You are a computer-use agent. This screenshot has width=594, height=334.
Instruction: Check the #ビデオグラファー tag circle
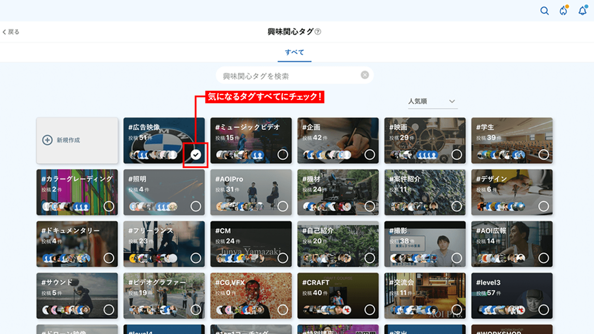click(x=196, y=310)
